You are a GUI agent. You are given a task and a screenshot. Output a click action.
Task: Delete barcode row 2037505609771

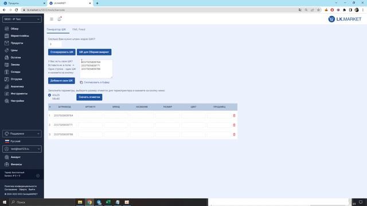[234, 125]
